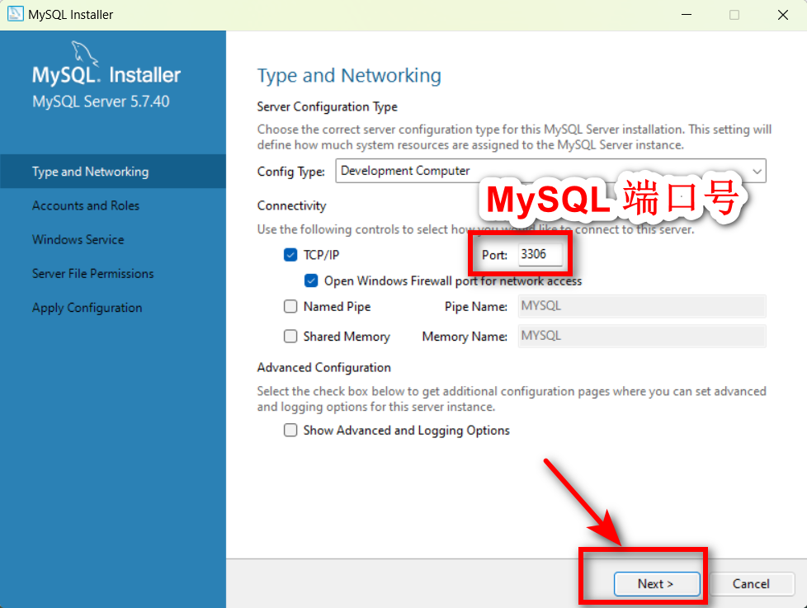807x608 pixels.
Task: Click the MySQL Installer title bar icon
Action: pos(16,14)
